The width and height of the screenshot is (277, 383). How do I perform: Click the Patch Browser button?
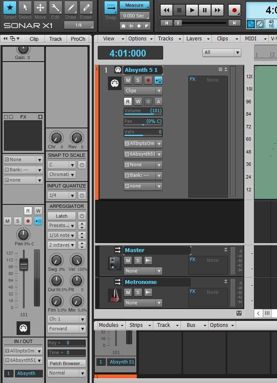click(x=66, y=363)
